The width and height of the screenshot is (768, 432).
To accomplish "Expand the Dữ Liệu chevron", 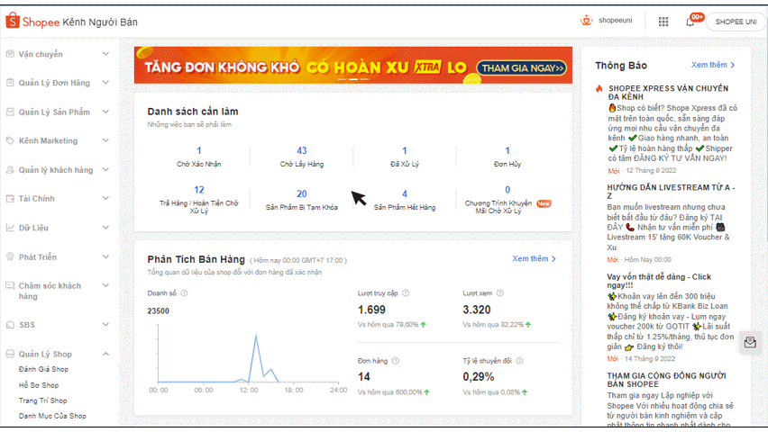I will click(x=105, y=228).
